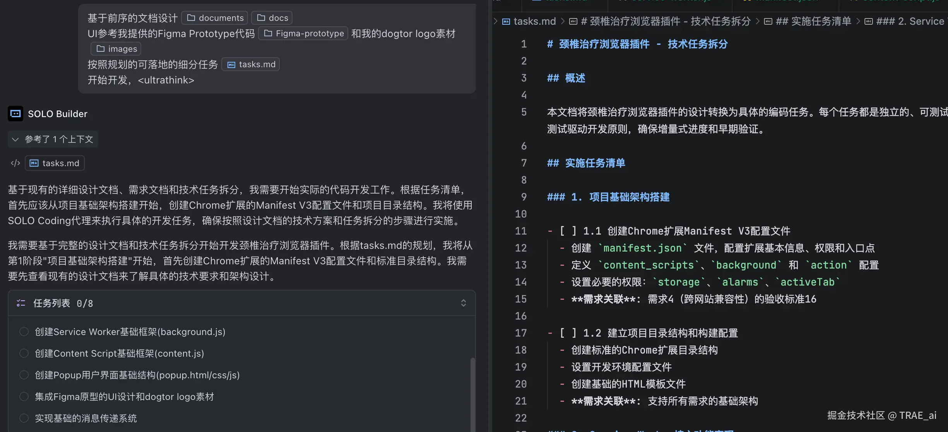Expand or collapse the 任务列表 0/8 panel
The image size is (948, 432).
coord(463,303)
